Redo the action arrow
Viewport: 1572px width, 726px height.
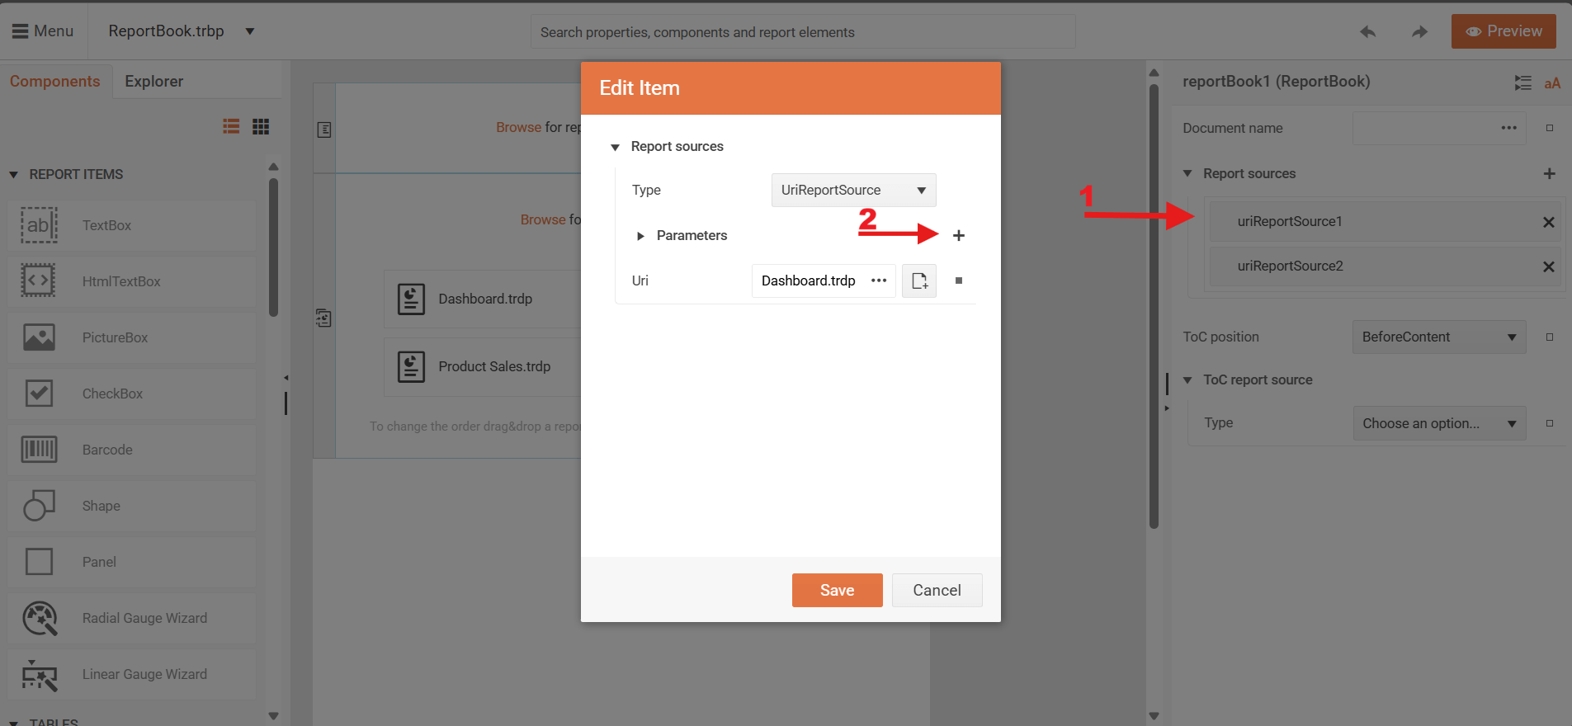(x=1419, y=32)
